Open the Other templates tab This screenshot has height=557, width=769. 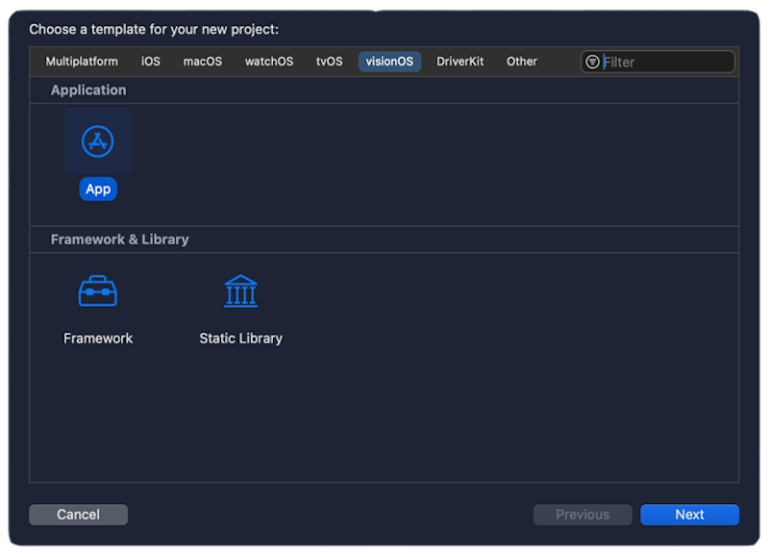pyautogui.click(x=521, y=61)
